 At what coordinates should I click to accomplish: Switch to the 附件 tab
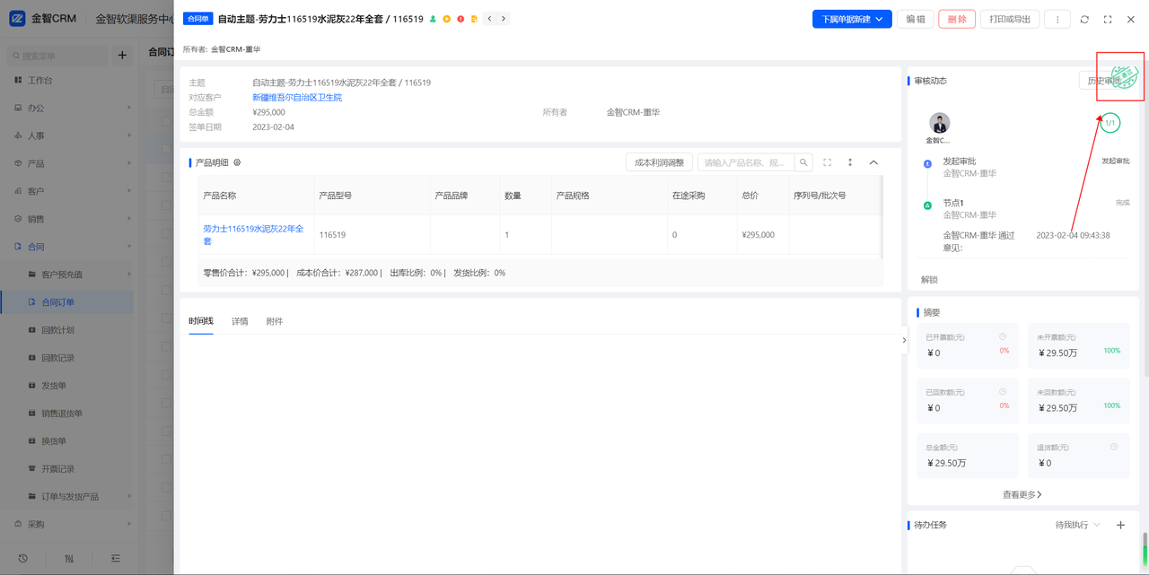pos(275,321)
